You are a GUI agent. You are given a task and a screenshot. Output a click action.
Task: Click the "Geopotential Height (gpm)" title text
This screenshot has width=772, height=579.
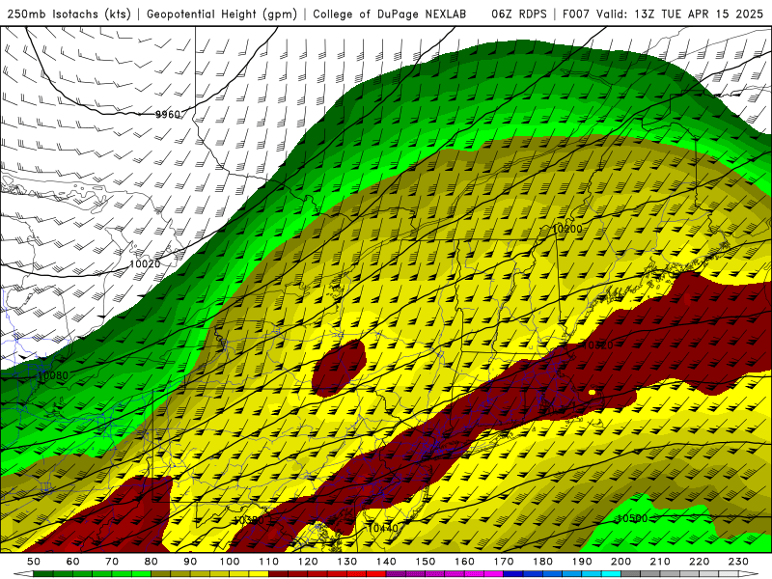222,14
